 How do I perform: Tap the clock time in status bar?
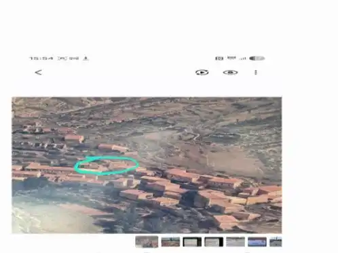[x=41, y=58]
